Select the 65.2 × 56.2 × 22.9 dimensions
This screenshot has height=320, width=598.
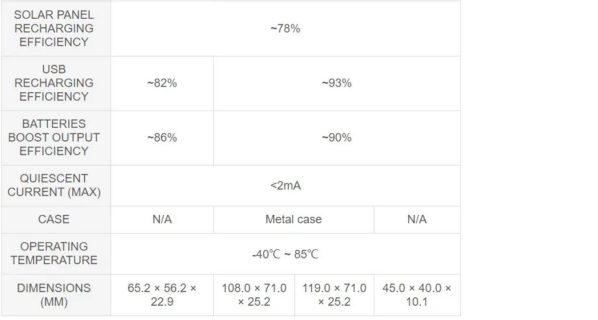click(x=162, y=294)
